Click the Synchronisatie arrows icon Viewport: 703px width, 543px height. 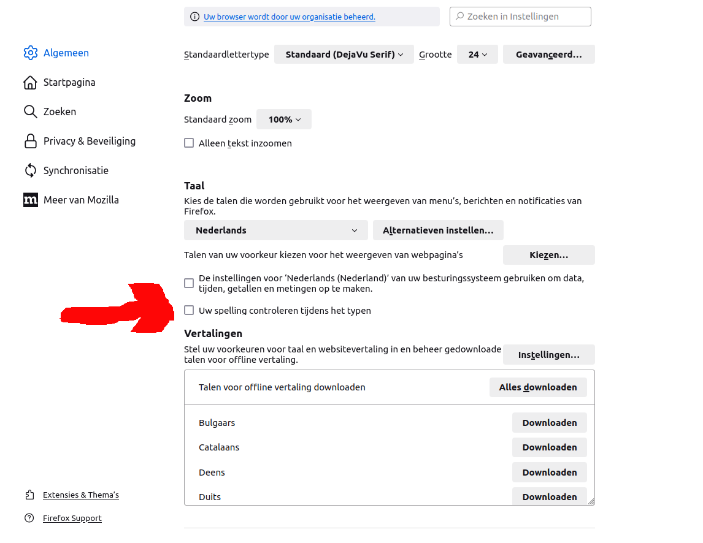(x=30, y=171)
